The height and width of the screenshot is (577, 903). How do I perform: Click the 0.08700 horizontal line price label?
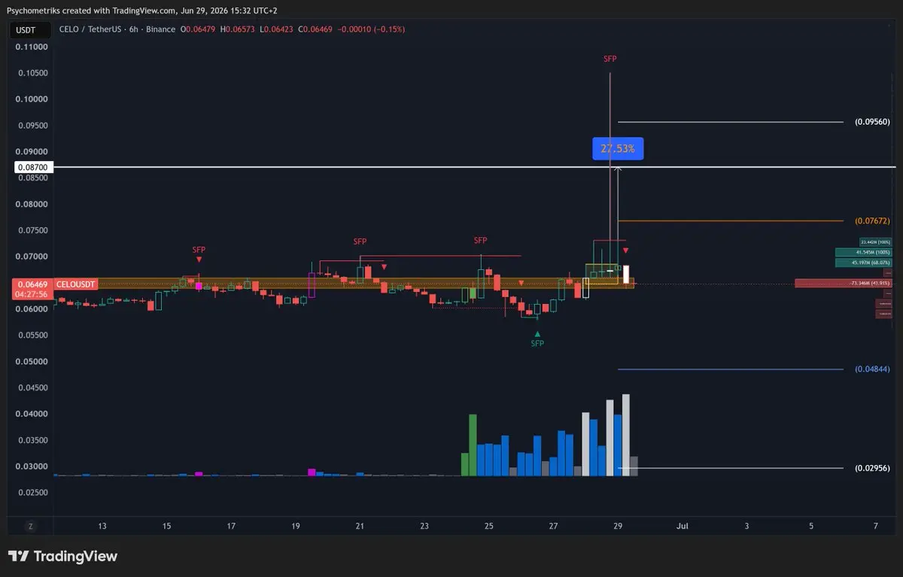[34, 166]
